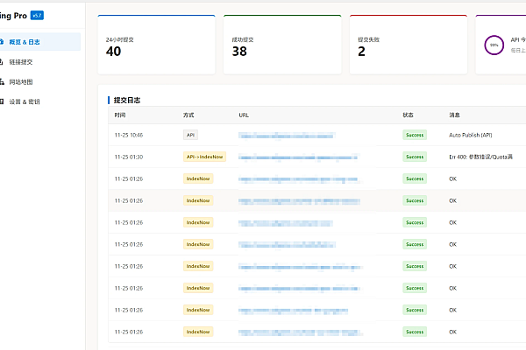Click the 时间 column header

tap(119, 115)
